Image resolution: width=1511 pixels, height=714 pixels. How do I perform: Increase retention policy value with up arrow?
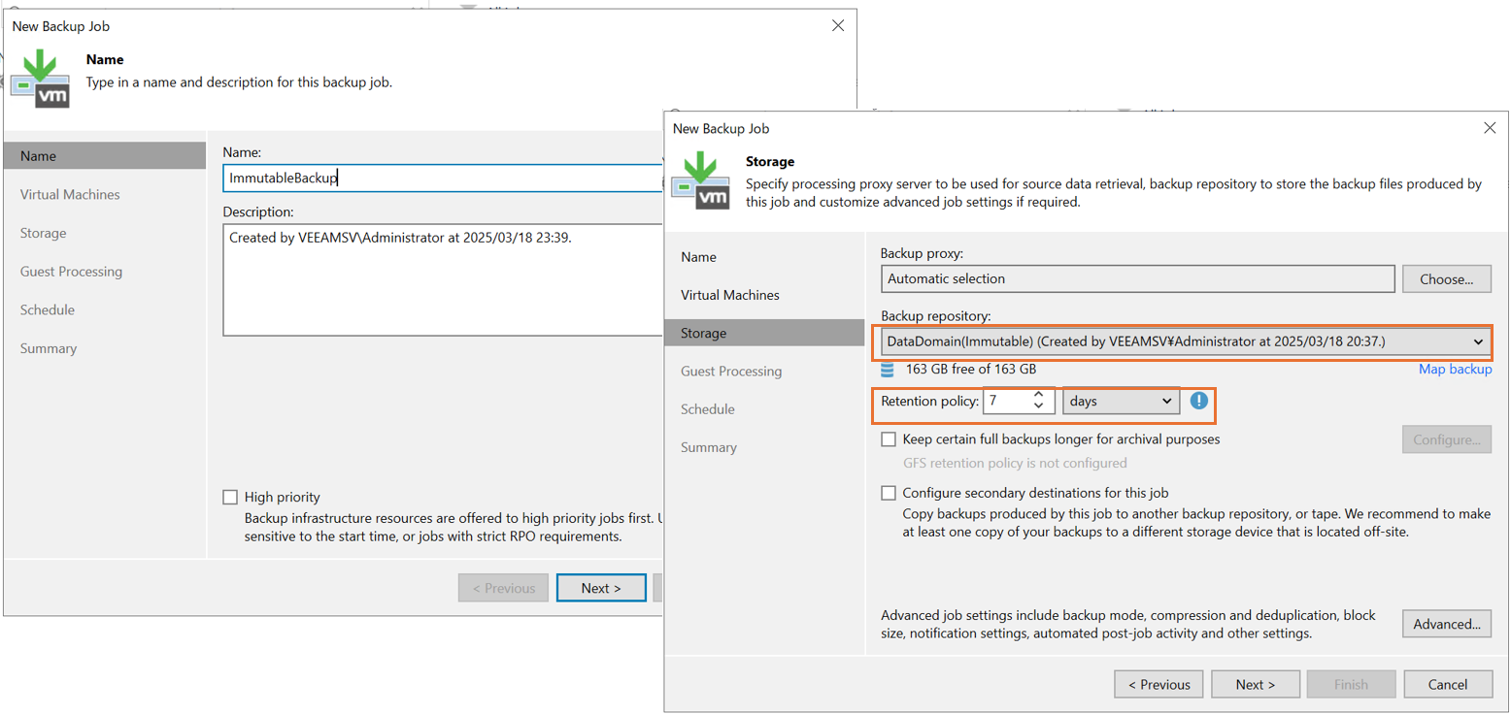click(x=1039, y=395)
